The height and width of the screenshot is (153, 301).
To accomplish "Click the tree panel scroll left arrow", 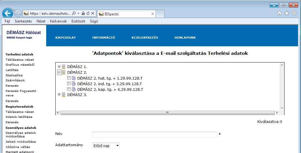I will coord(58,113).
